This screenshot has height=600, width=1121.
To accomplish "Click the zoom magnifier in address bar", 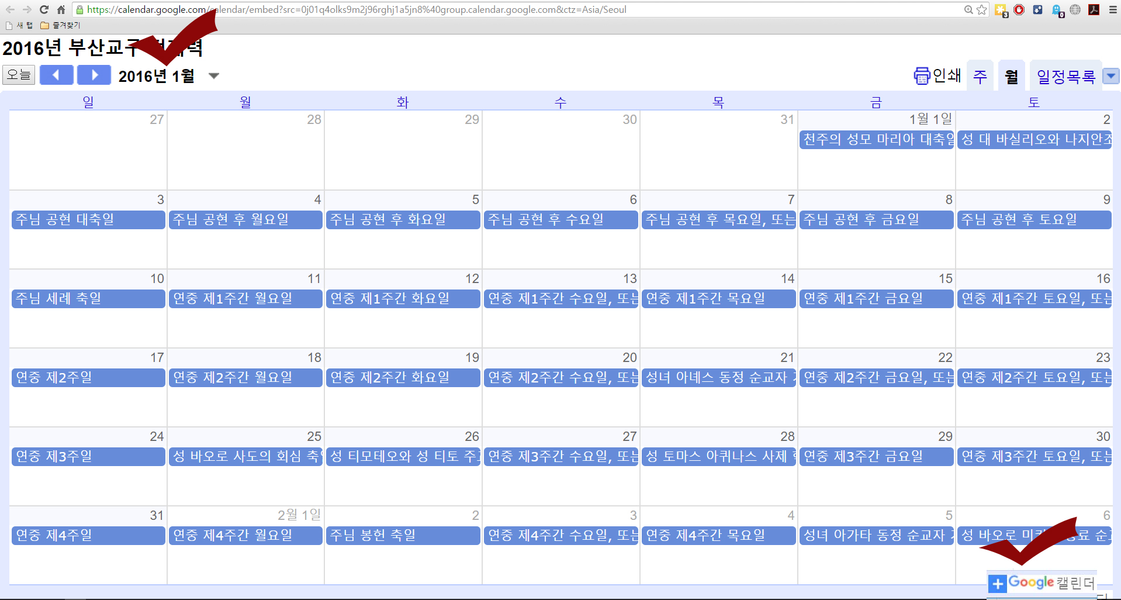I will (968, 10).
